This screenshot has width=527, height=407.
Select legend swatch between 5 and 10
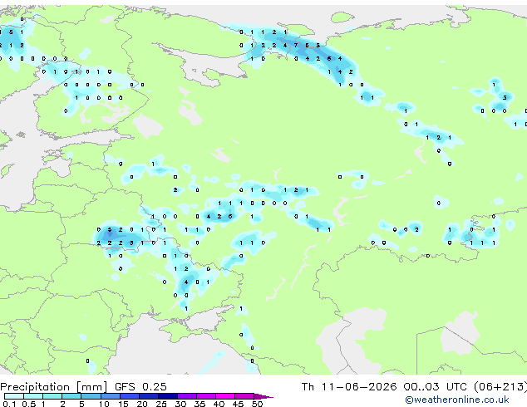click(x=91, y=396)
